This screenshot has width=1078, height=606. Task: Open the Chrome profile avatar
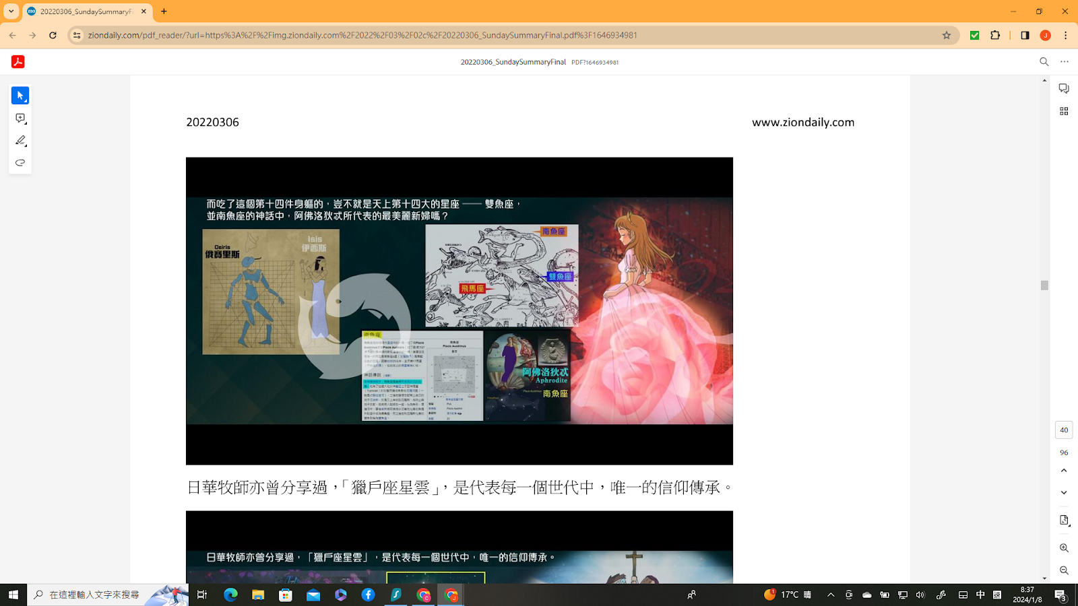coord(1045,35)
